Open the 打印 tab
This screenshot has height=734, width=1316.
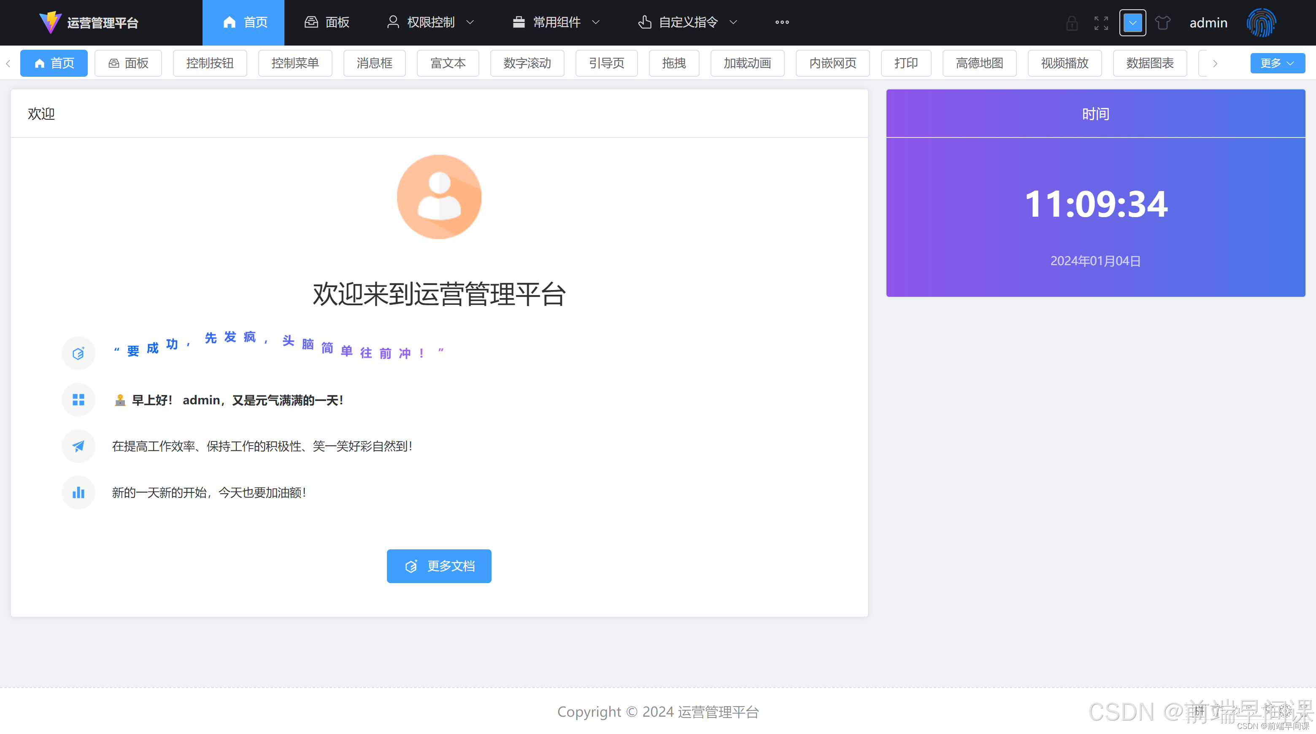point(906,63)
